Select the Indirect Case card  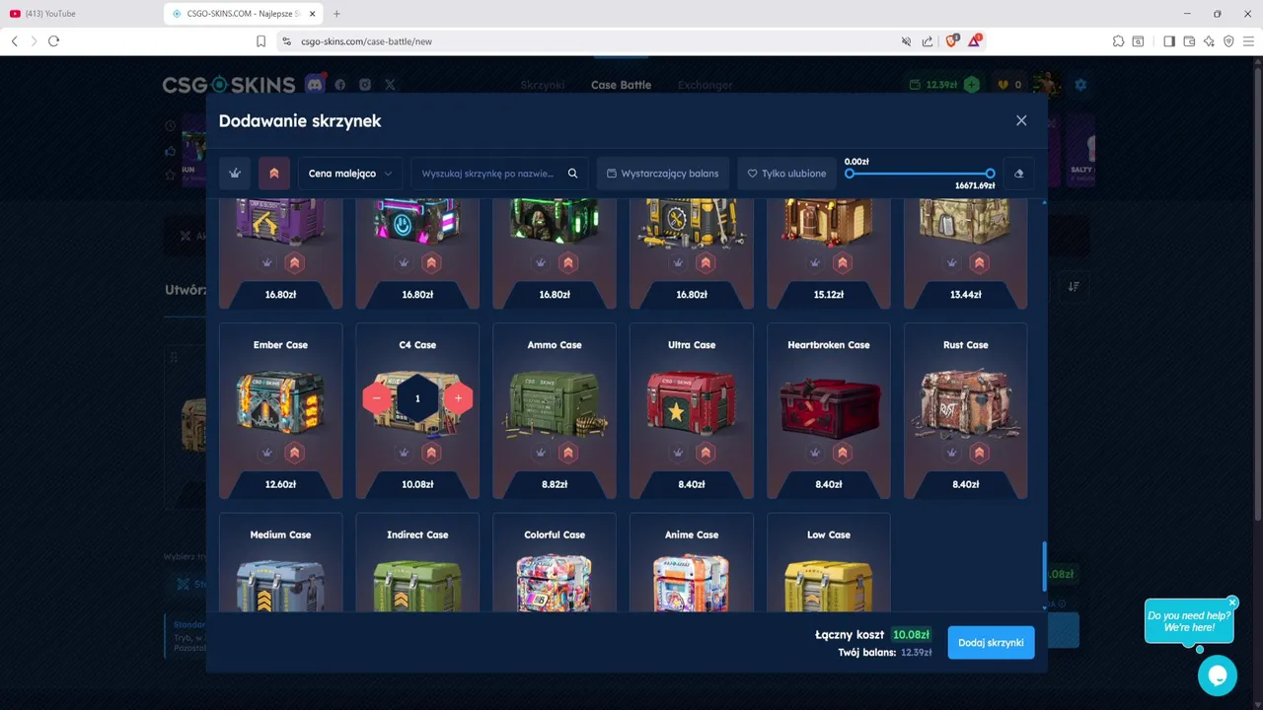(417, 562)
